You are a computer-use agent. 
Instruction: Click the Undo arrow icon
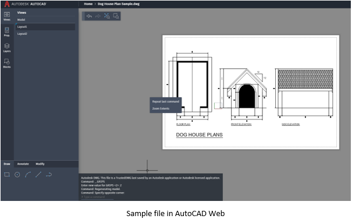(x=89, y=16)
